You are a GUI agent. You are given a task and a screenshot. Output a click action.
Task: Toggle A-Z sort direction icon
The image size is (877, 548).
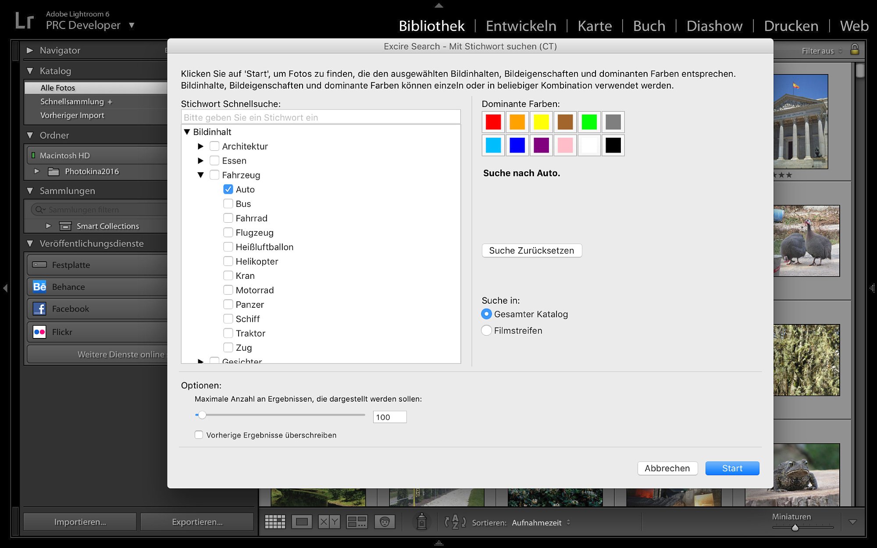[x=455, y=522]
